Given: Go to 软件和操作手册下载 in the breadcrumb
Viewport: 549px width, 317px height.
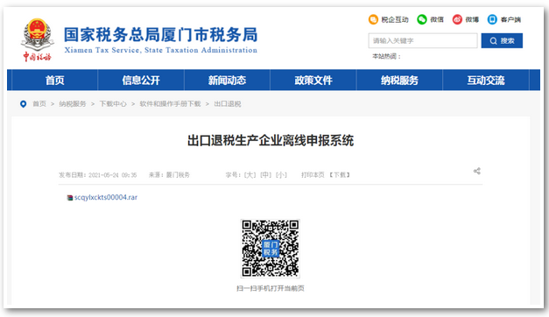Looking at the screenshot, I should click(x=170, y=104).
